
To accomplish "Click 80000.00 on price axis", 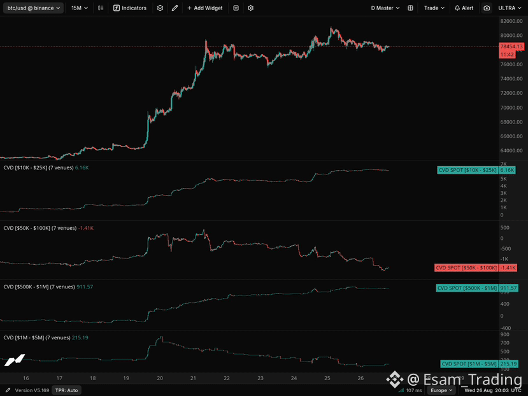I will coord(511,36).
